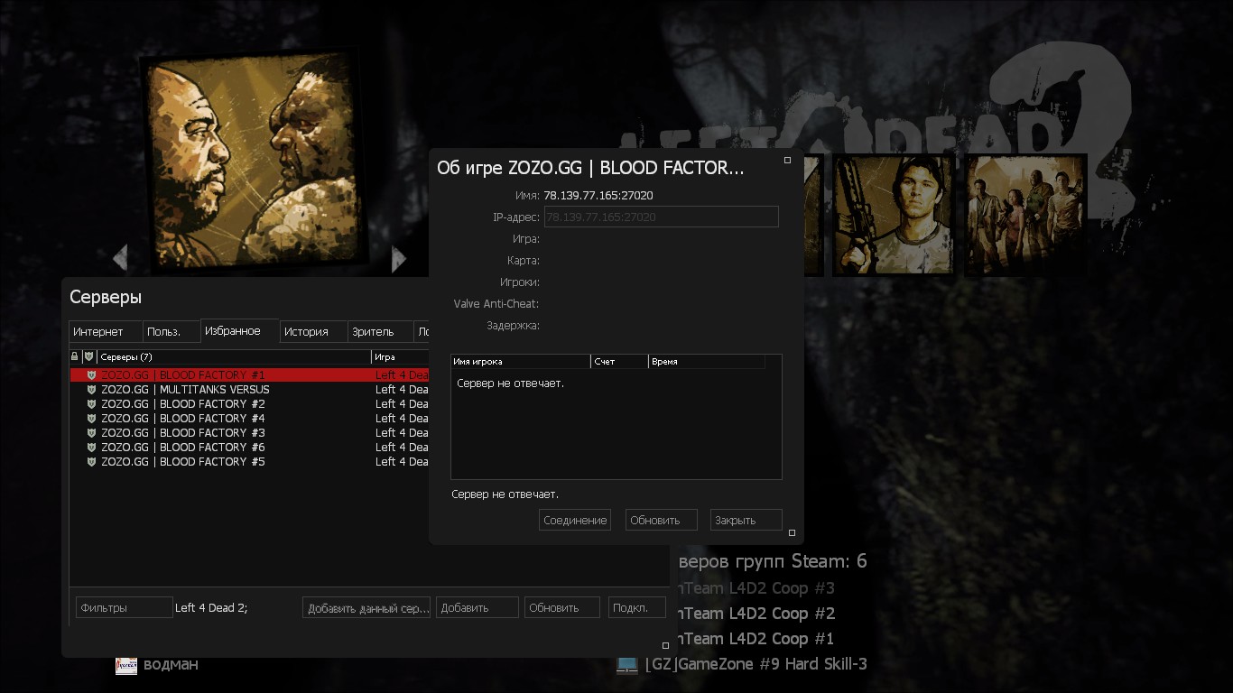Join nTeam L4D2 Coop #1 group server

pyautogui.click(x=756, y=639)
